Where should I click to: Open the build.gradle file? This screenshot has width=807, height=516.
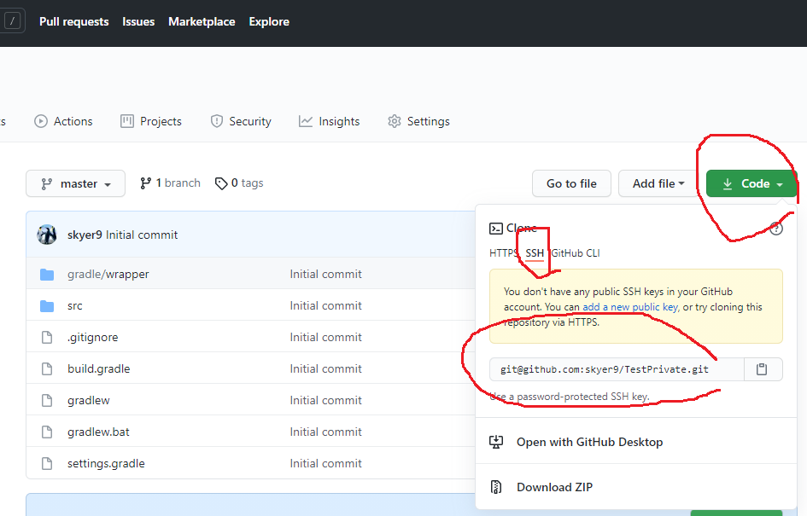pos(99,369)
